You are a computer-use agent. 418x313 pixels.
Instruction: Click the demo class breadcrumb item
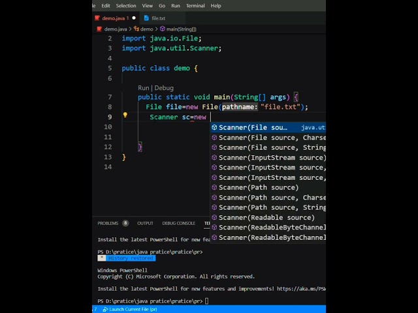[x=146, y=29]
